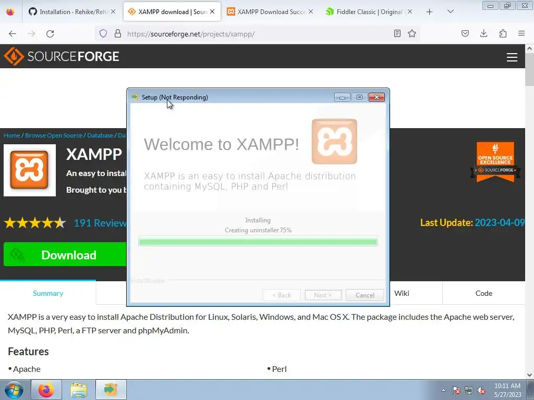Click the installation progress bar
Screen dimensions: 534x400
(258, 241)
